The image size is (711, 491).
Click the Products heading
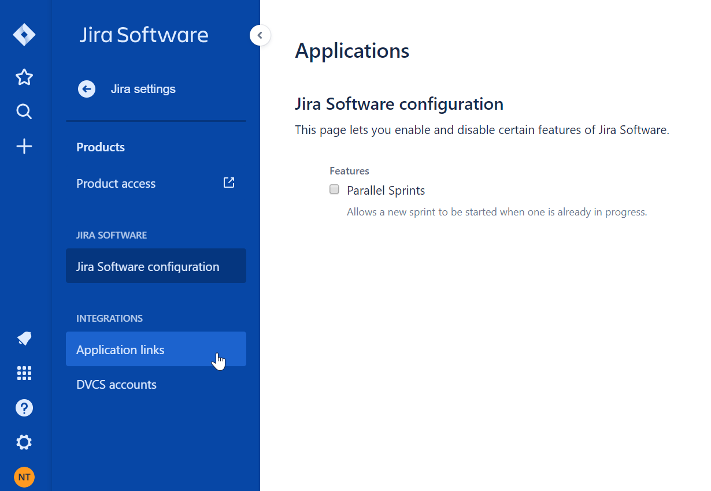pyautogui.click(x=101, y=147)
